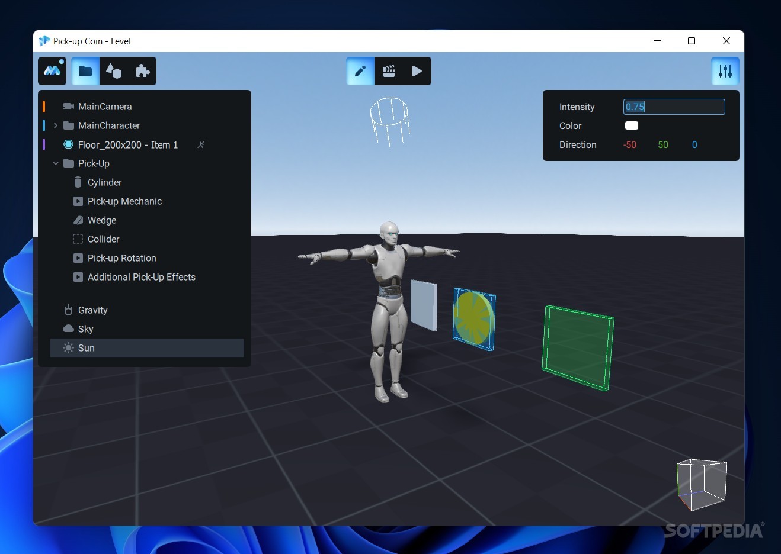Click the Pick-up Rotation script icon
The width and height of the screenshot is (781, 554).
78,258
